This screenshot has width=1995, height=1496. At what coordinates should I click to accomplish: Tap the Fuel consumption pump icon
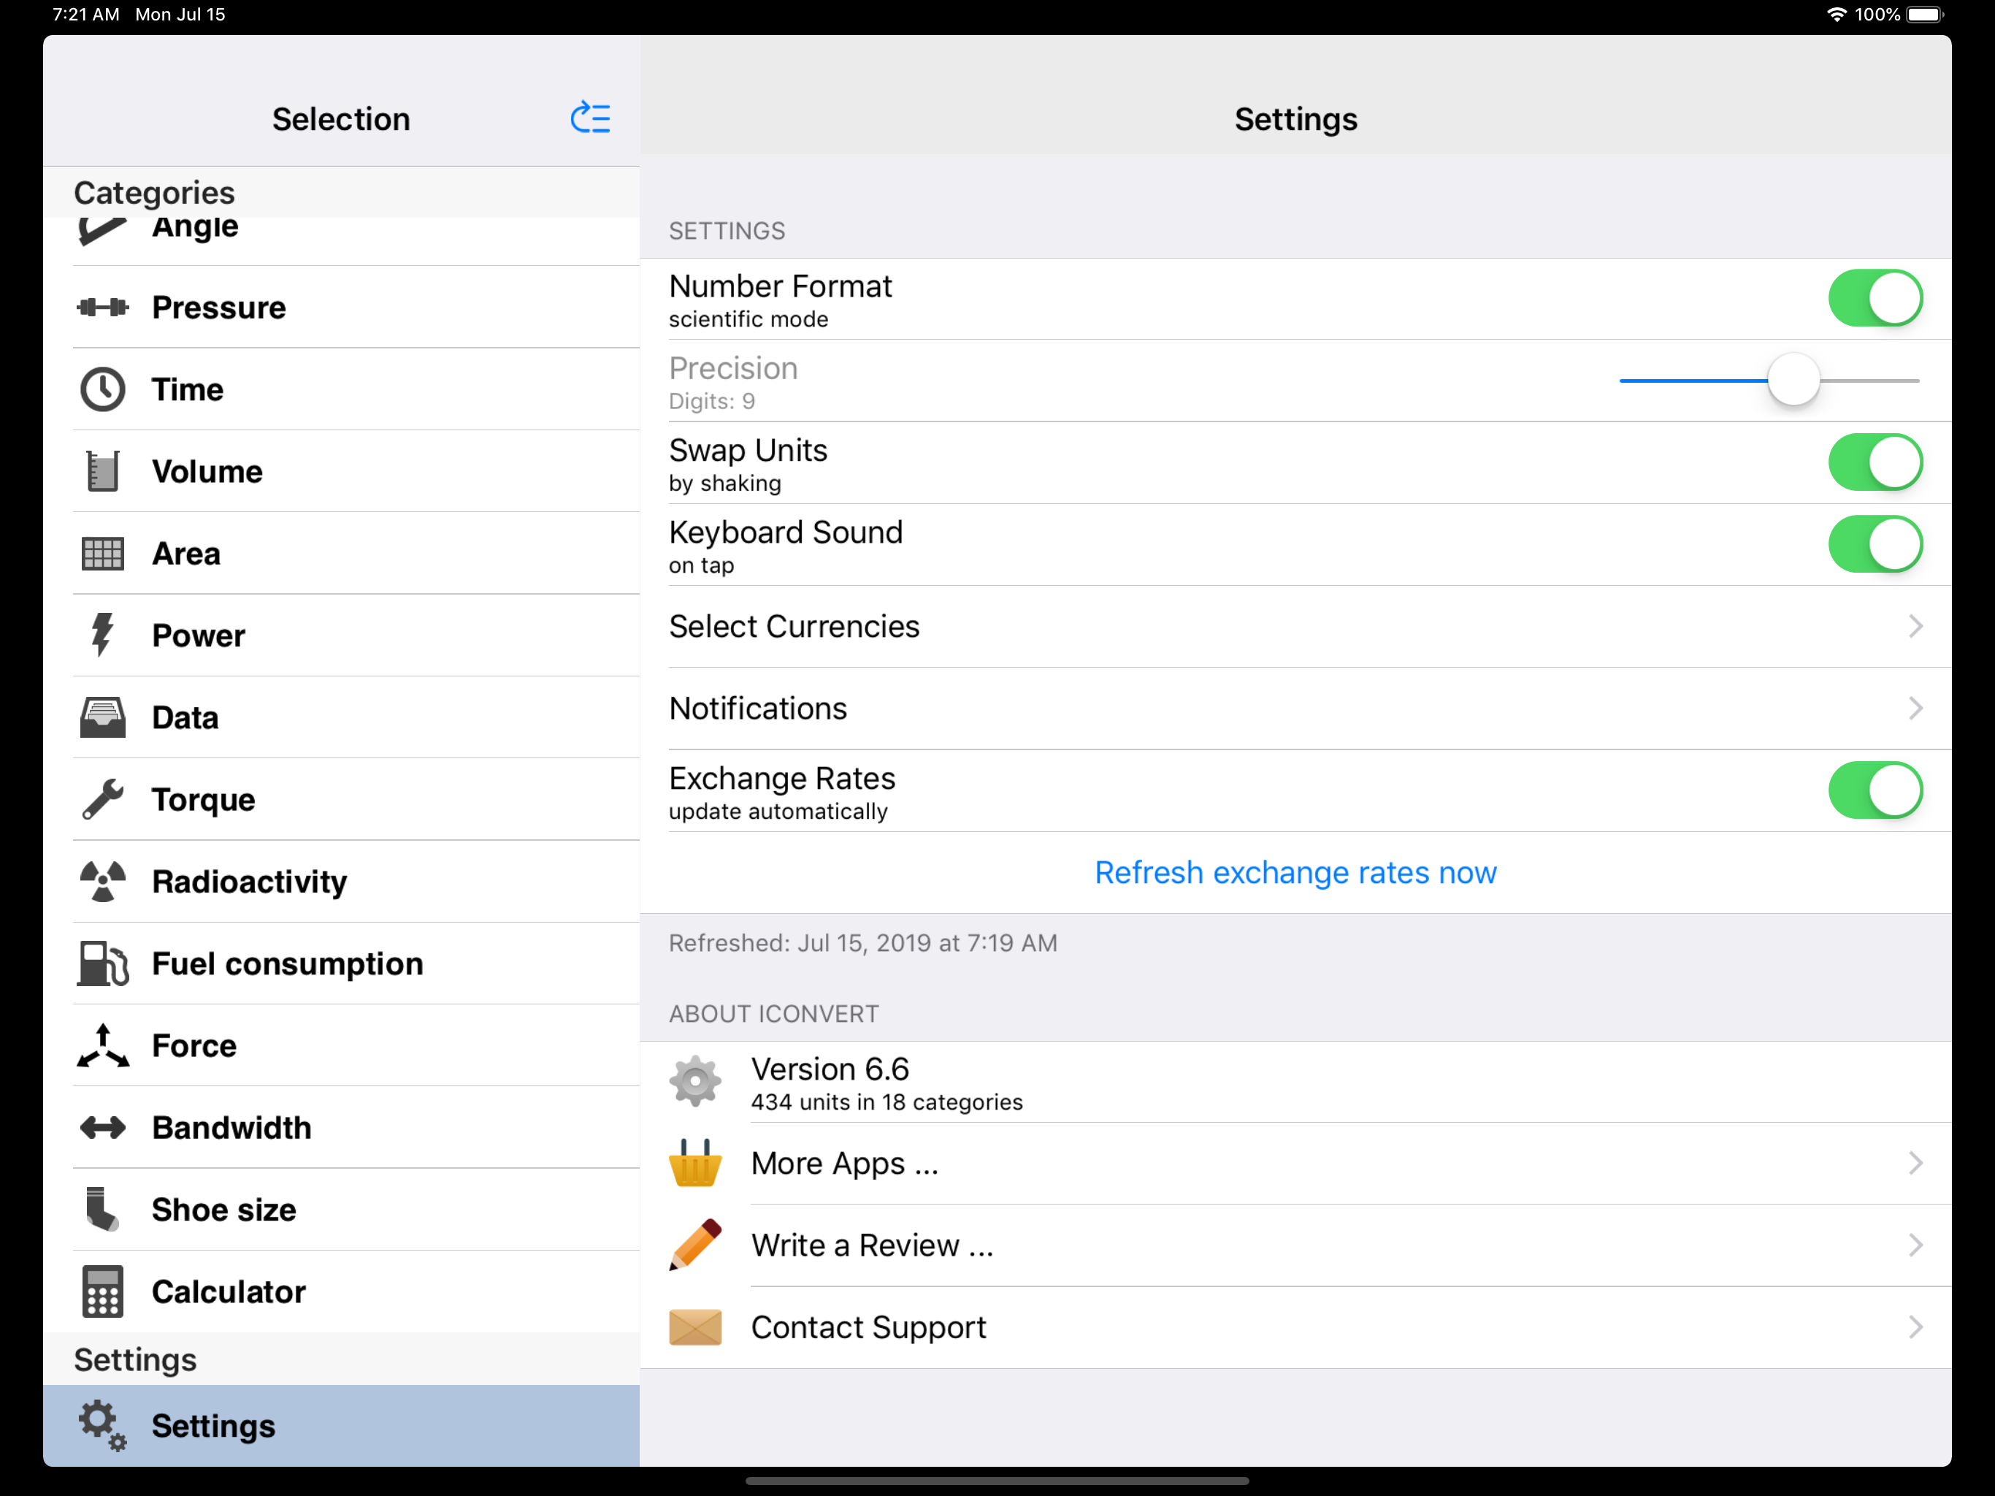tap(103, 963)
